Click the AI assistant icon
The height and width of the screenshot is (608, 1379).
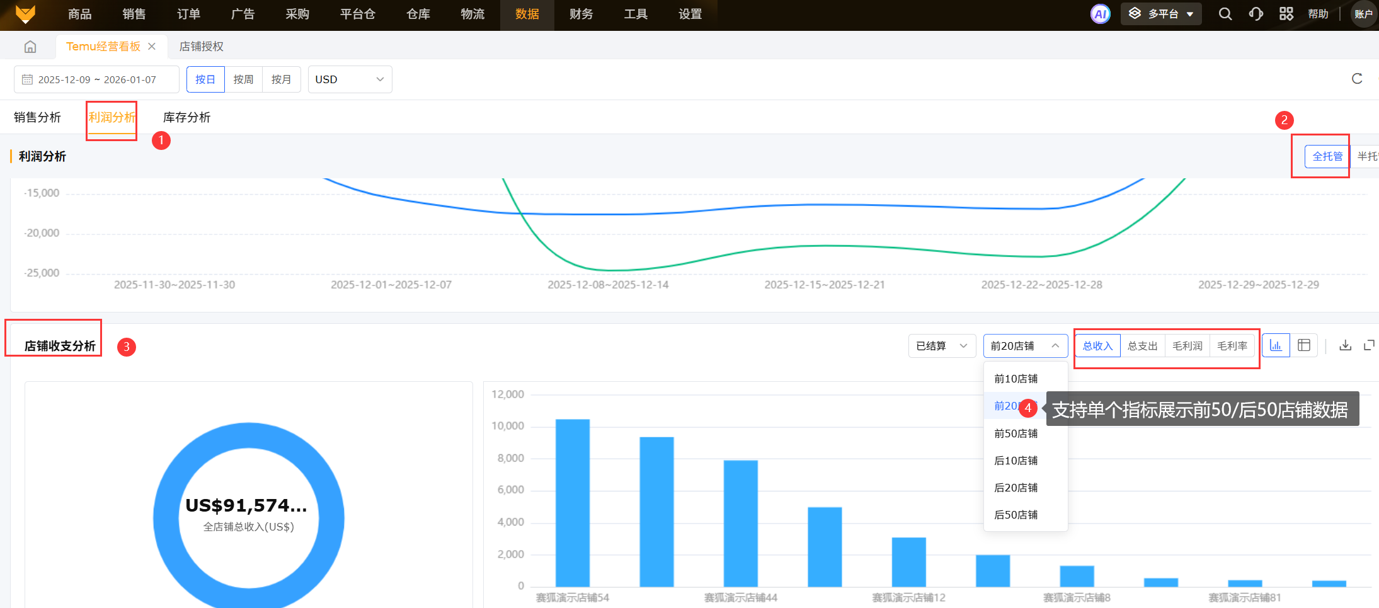click(x=1100, y=14)
